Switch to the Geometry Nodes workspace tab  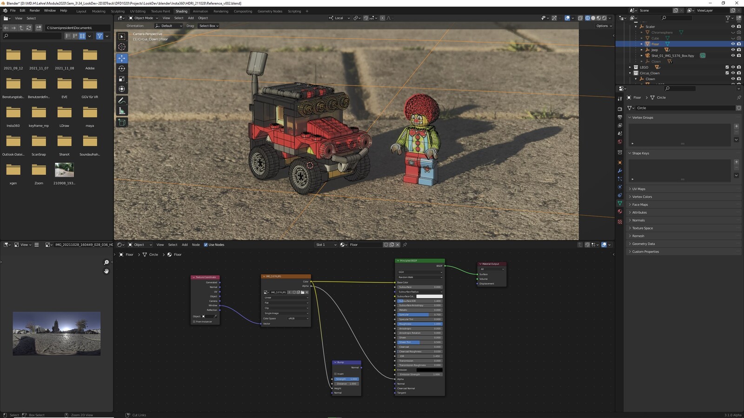pyautogui.click(x=270, y=11)
